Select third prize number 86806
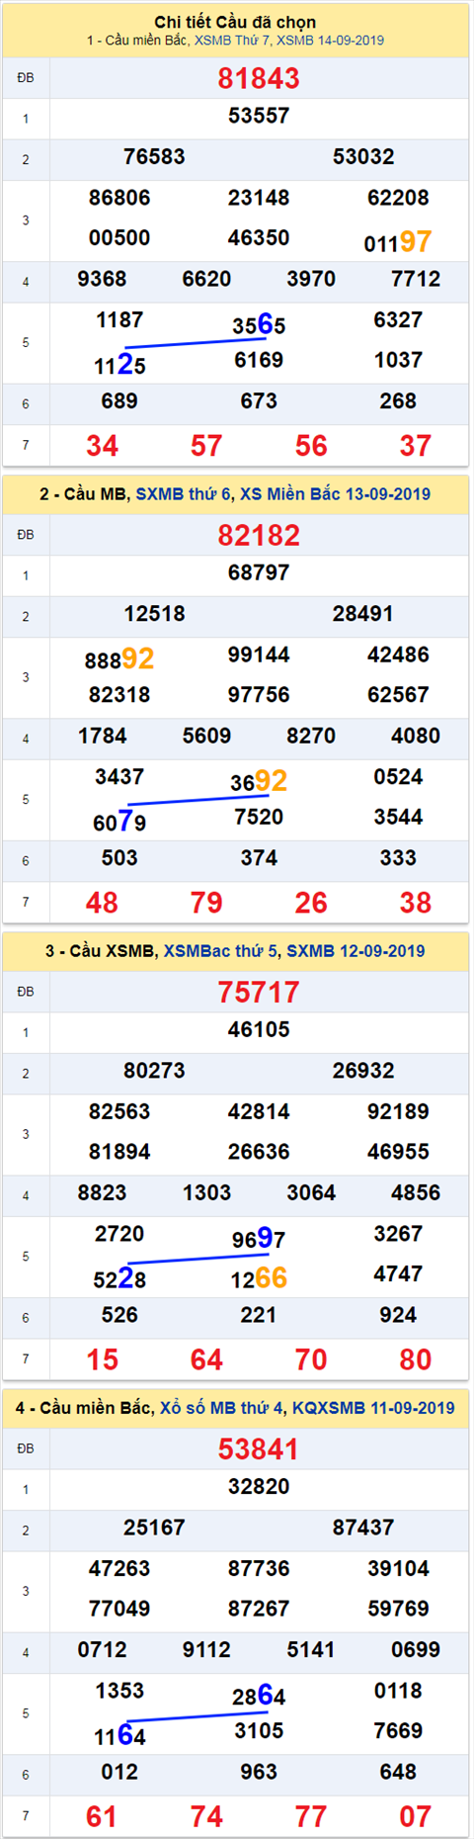 [x=119, y=198]
